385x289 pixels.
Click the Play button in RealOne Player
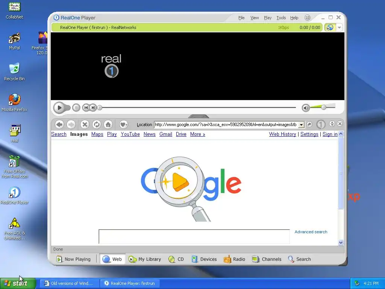[59, 108]
